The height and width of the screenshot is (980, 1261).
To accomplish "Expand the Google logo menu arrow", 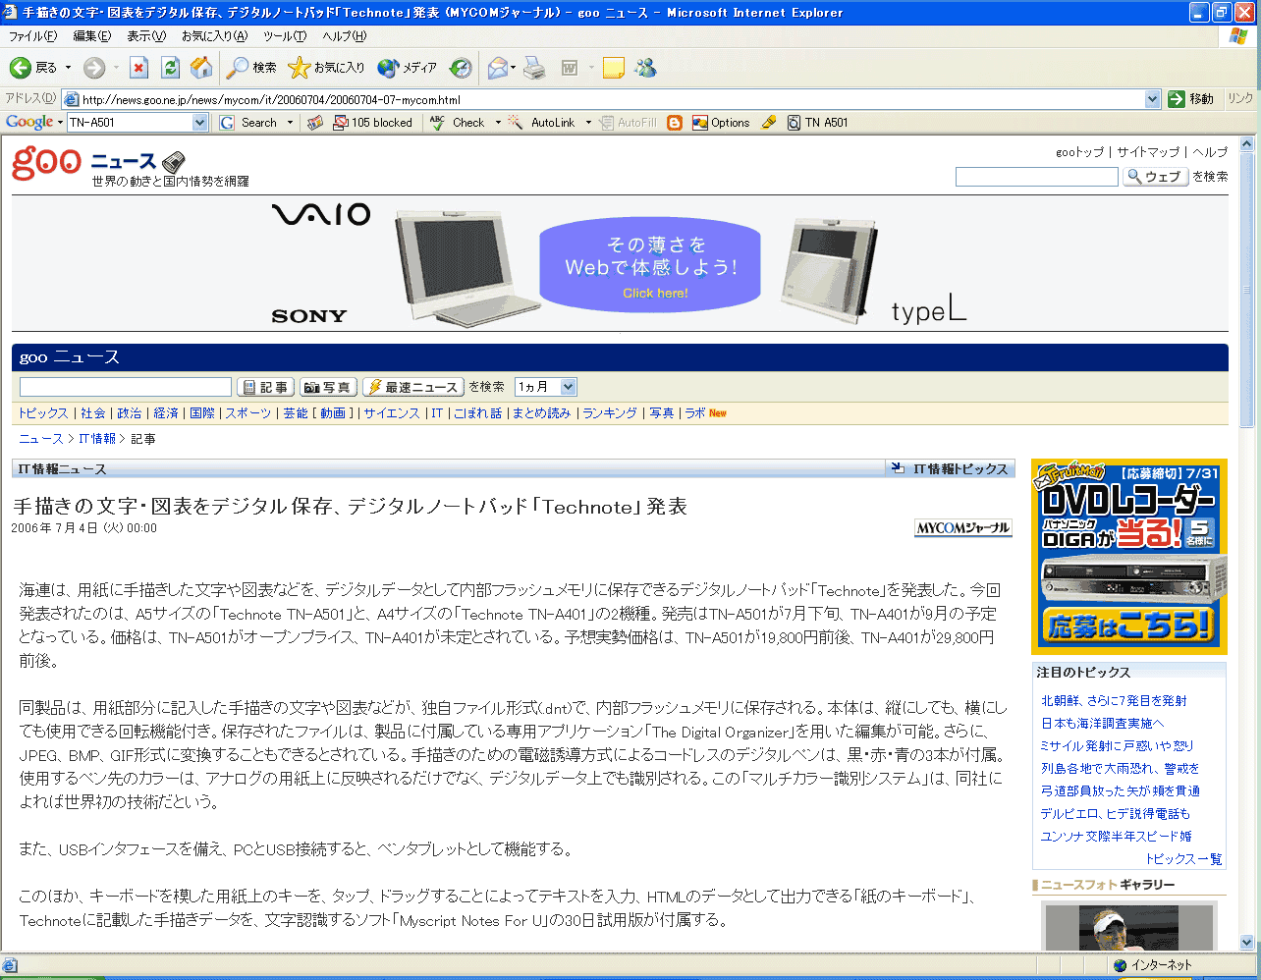I will click(60, 123).
